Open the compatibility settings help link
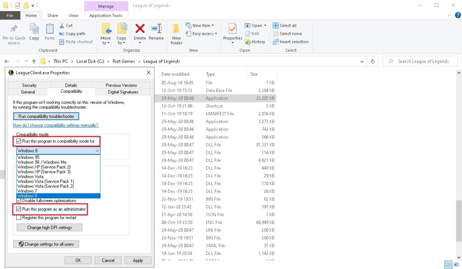462x269 pixels. (x=55, y=125)
